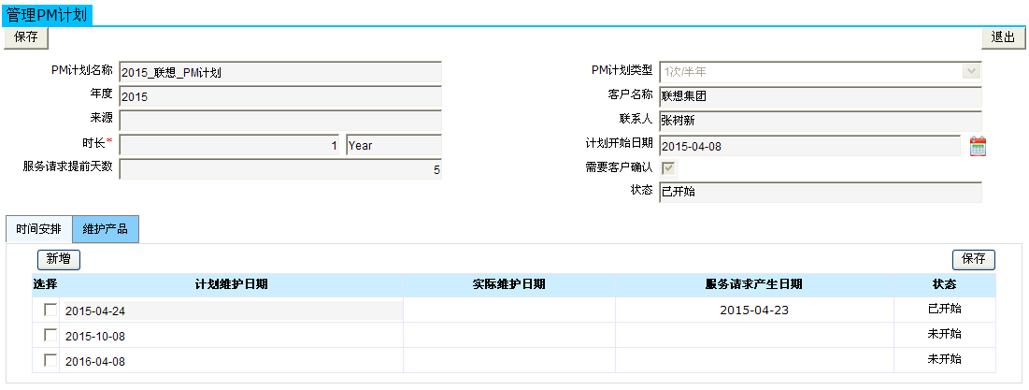Click the Year unit field
Image resolution: width=1029 pixels, height=390 pixels.
pyautogui.click(x=393, y=145)
